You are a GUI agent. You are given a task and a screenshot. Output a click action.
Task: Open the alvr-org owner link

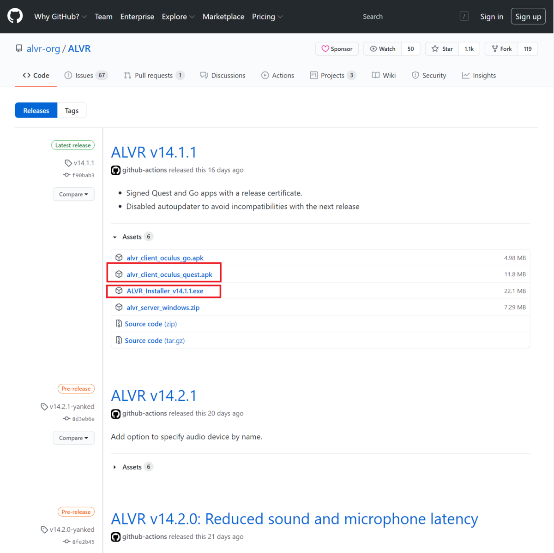[43, 48]
